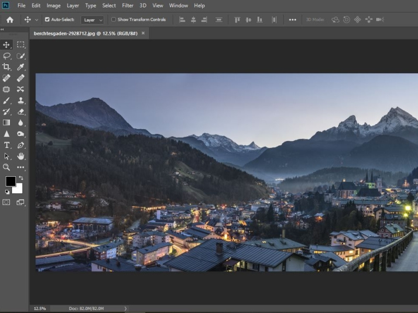The height and width of the screenshot is (313, 418).
Task: Open the Layer selection dropdown
Action: pyautogui.click(x=92, y=19)
